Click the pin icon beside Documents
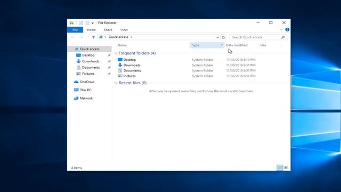 [x=109, y=68]
